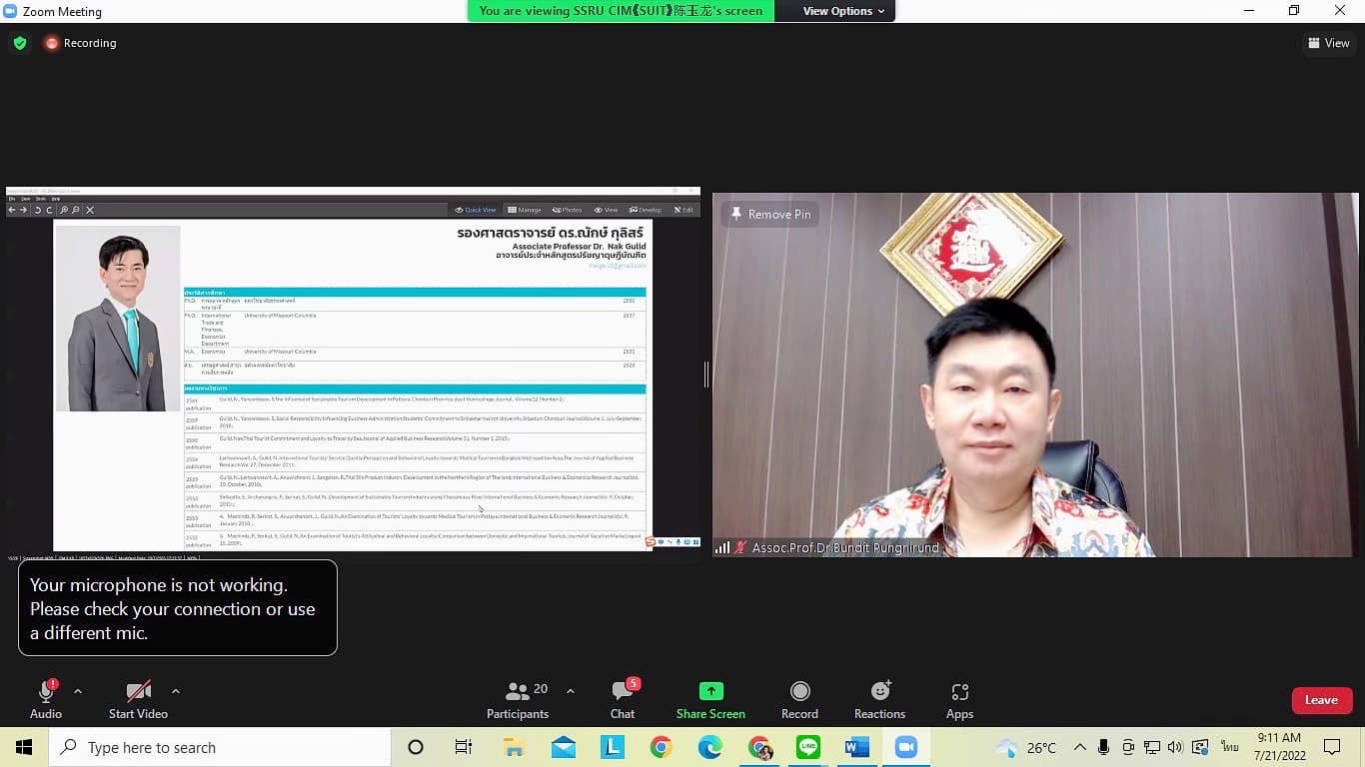This screenshot has width=1365, height=767.
Task: Open the View Options dropdown
Action: (843, 11)
